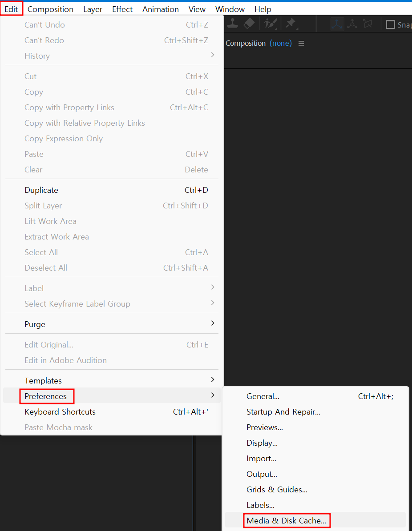Expand the Purge submenu
412x531 pixels.
(x=112, y=324)
